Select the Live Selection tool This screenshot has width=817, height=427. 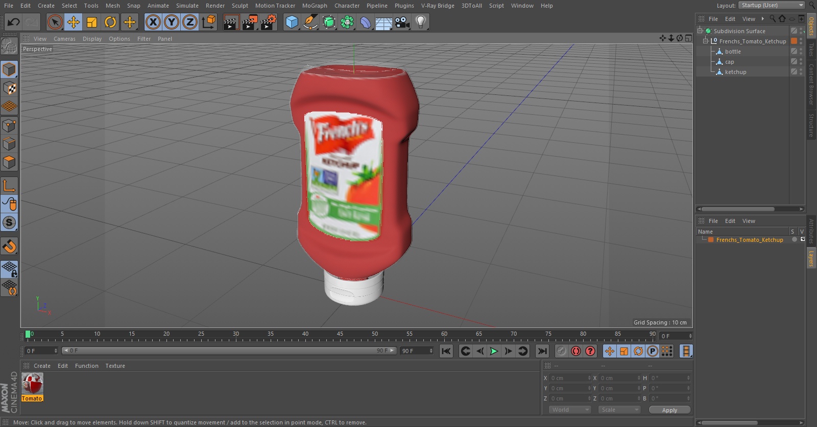coord(55,22)
